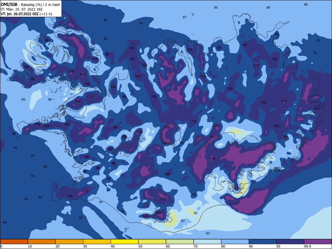
Task: Click the 20–30 amber legend swatch
Action: (x=69, y=242)
